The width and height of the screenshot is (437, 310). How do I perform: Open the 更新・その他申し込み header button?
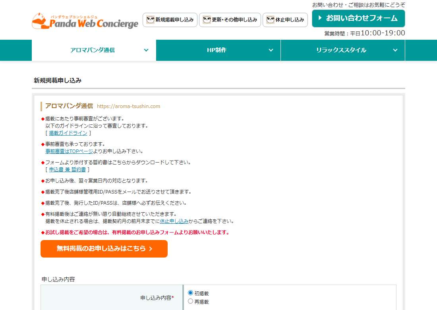pos(230,20)
